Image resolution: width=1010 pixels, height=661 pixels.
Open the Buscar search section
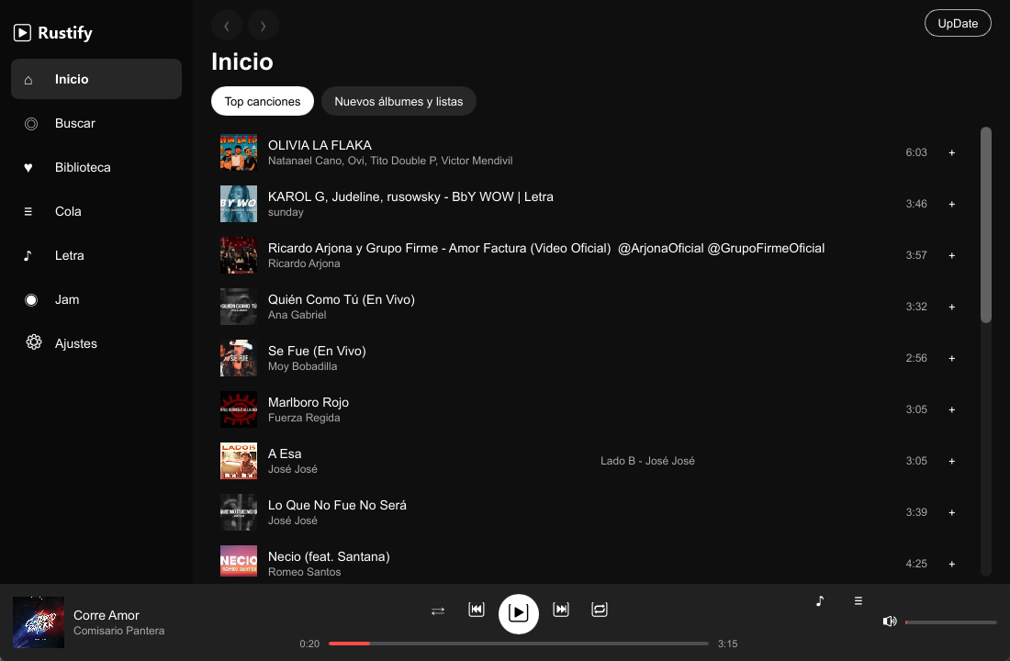point(96,123)
